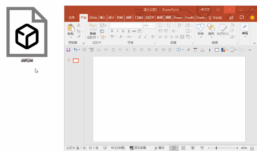
Task: Click the zoom slider handle
Action: 216,148
